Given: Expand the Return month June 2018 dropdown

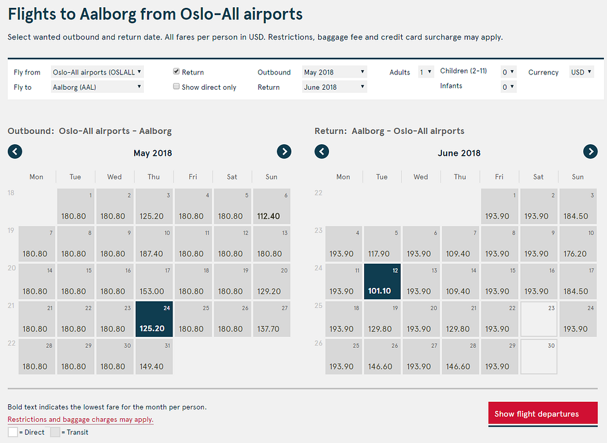Looking at the screenshot, I should coord(334,87).
